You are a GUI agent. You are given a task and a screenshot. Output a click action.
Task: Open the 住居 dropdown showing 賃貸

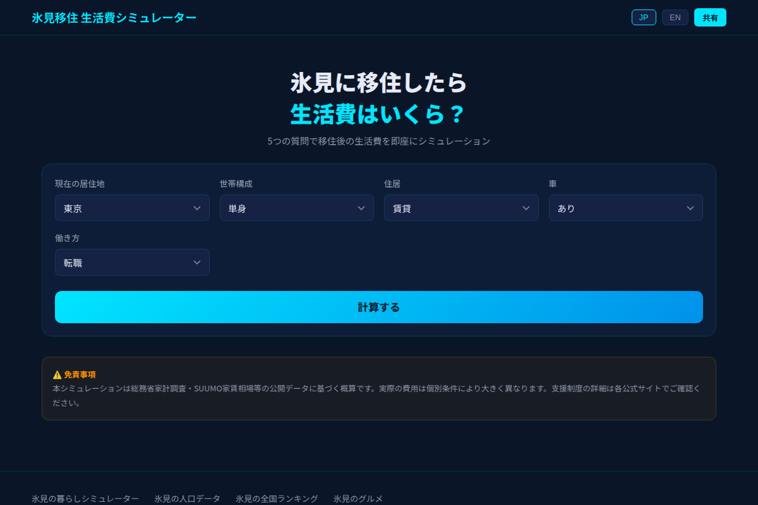(461, 207)
